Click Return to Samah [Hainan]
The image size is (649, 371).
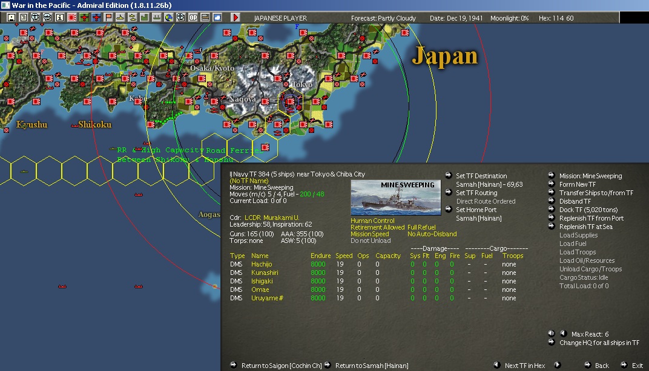coord(372,365)
